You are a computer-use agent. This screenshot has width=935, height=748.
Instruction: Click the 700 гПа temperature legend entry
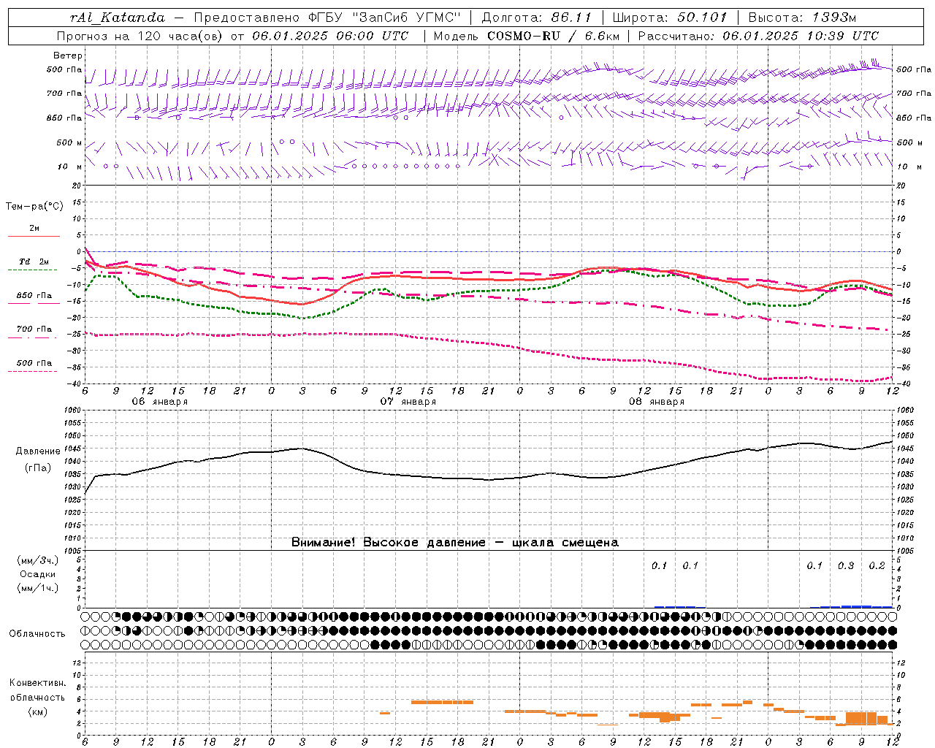(x=34, y=329)
